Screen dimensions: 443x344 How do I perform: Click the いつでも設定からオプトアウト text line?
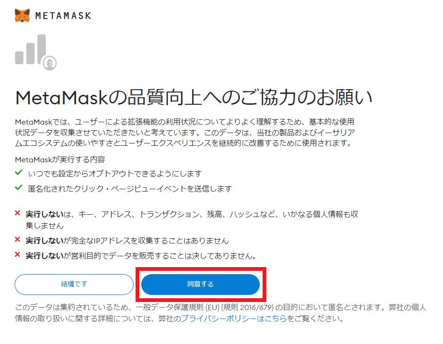pyautogui.click(x=115, y=174)
